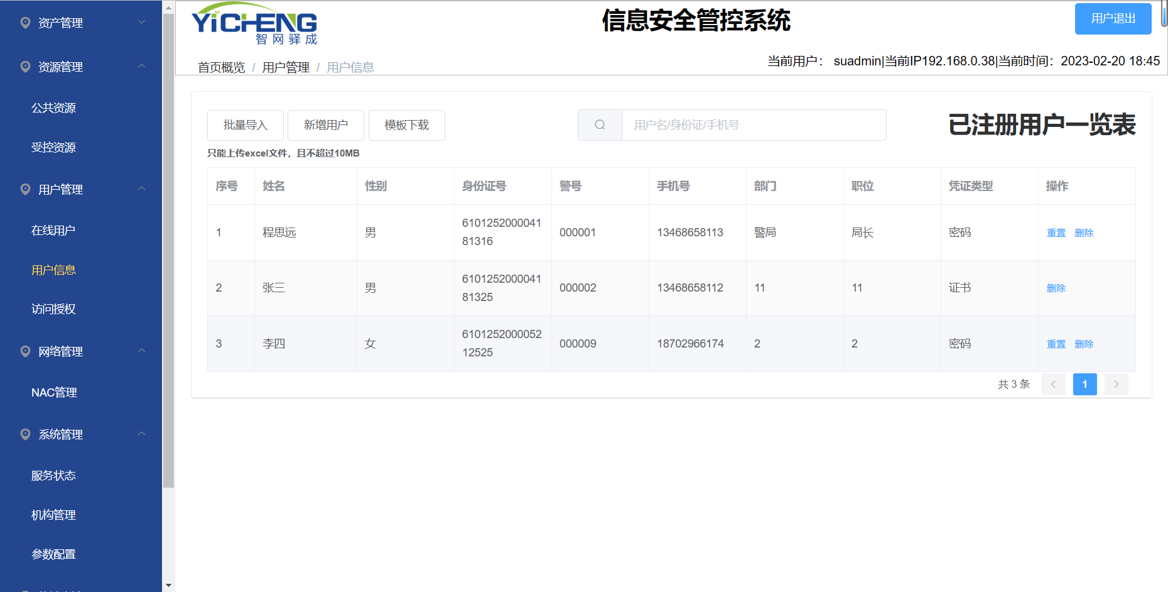The image size is (1168, 592).
Task: Expand the 资产管理 menu chevron
Action: (x=142, y=23)
